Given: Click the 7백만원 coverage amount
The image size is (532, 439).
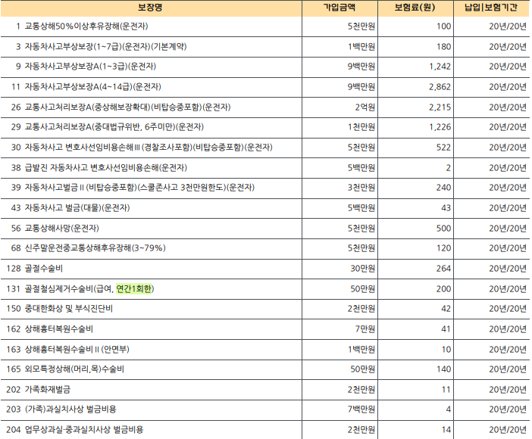Looking at the screenshot, I should pyautogui.click(x=361, y=409).
